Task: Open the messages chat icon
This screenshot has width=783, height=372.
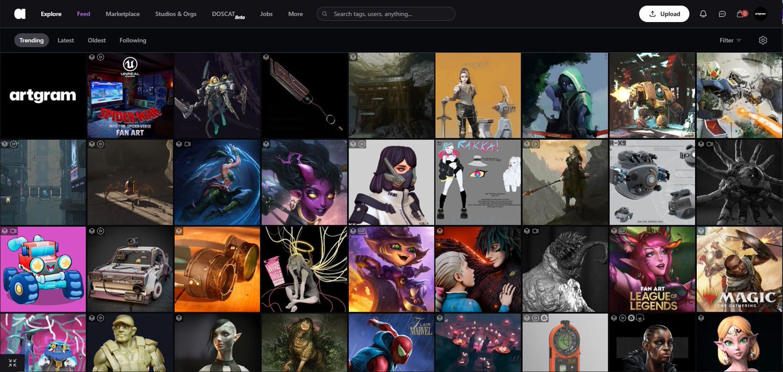Action: 722,14
